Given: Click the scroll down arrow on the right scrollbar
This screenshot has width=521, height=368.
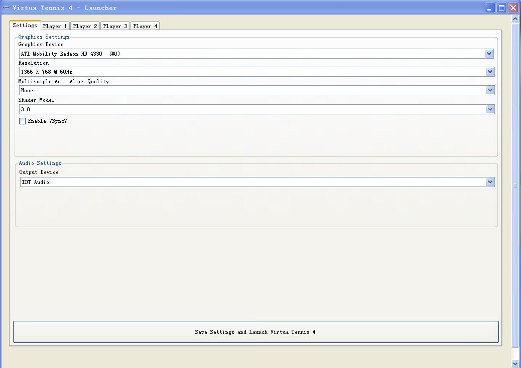Looking at the screenshot, I should (515, 363).
